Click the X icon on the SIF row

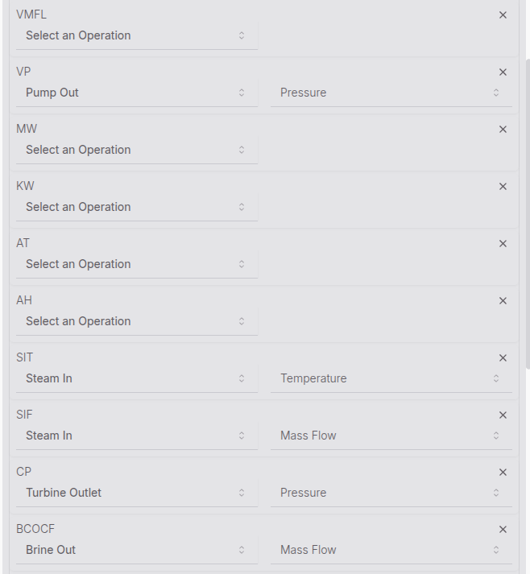503,415
